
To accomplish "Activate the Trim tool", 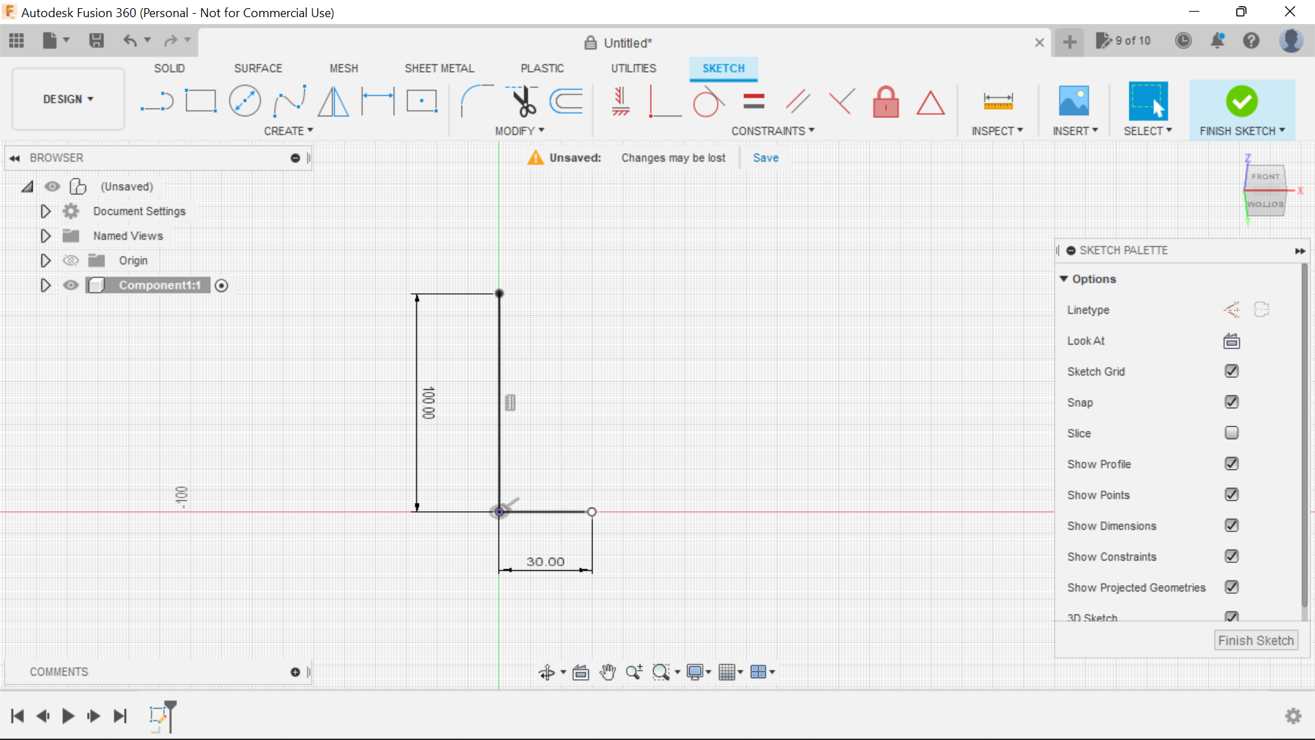I will (x=523, y=101).
